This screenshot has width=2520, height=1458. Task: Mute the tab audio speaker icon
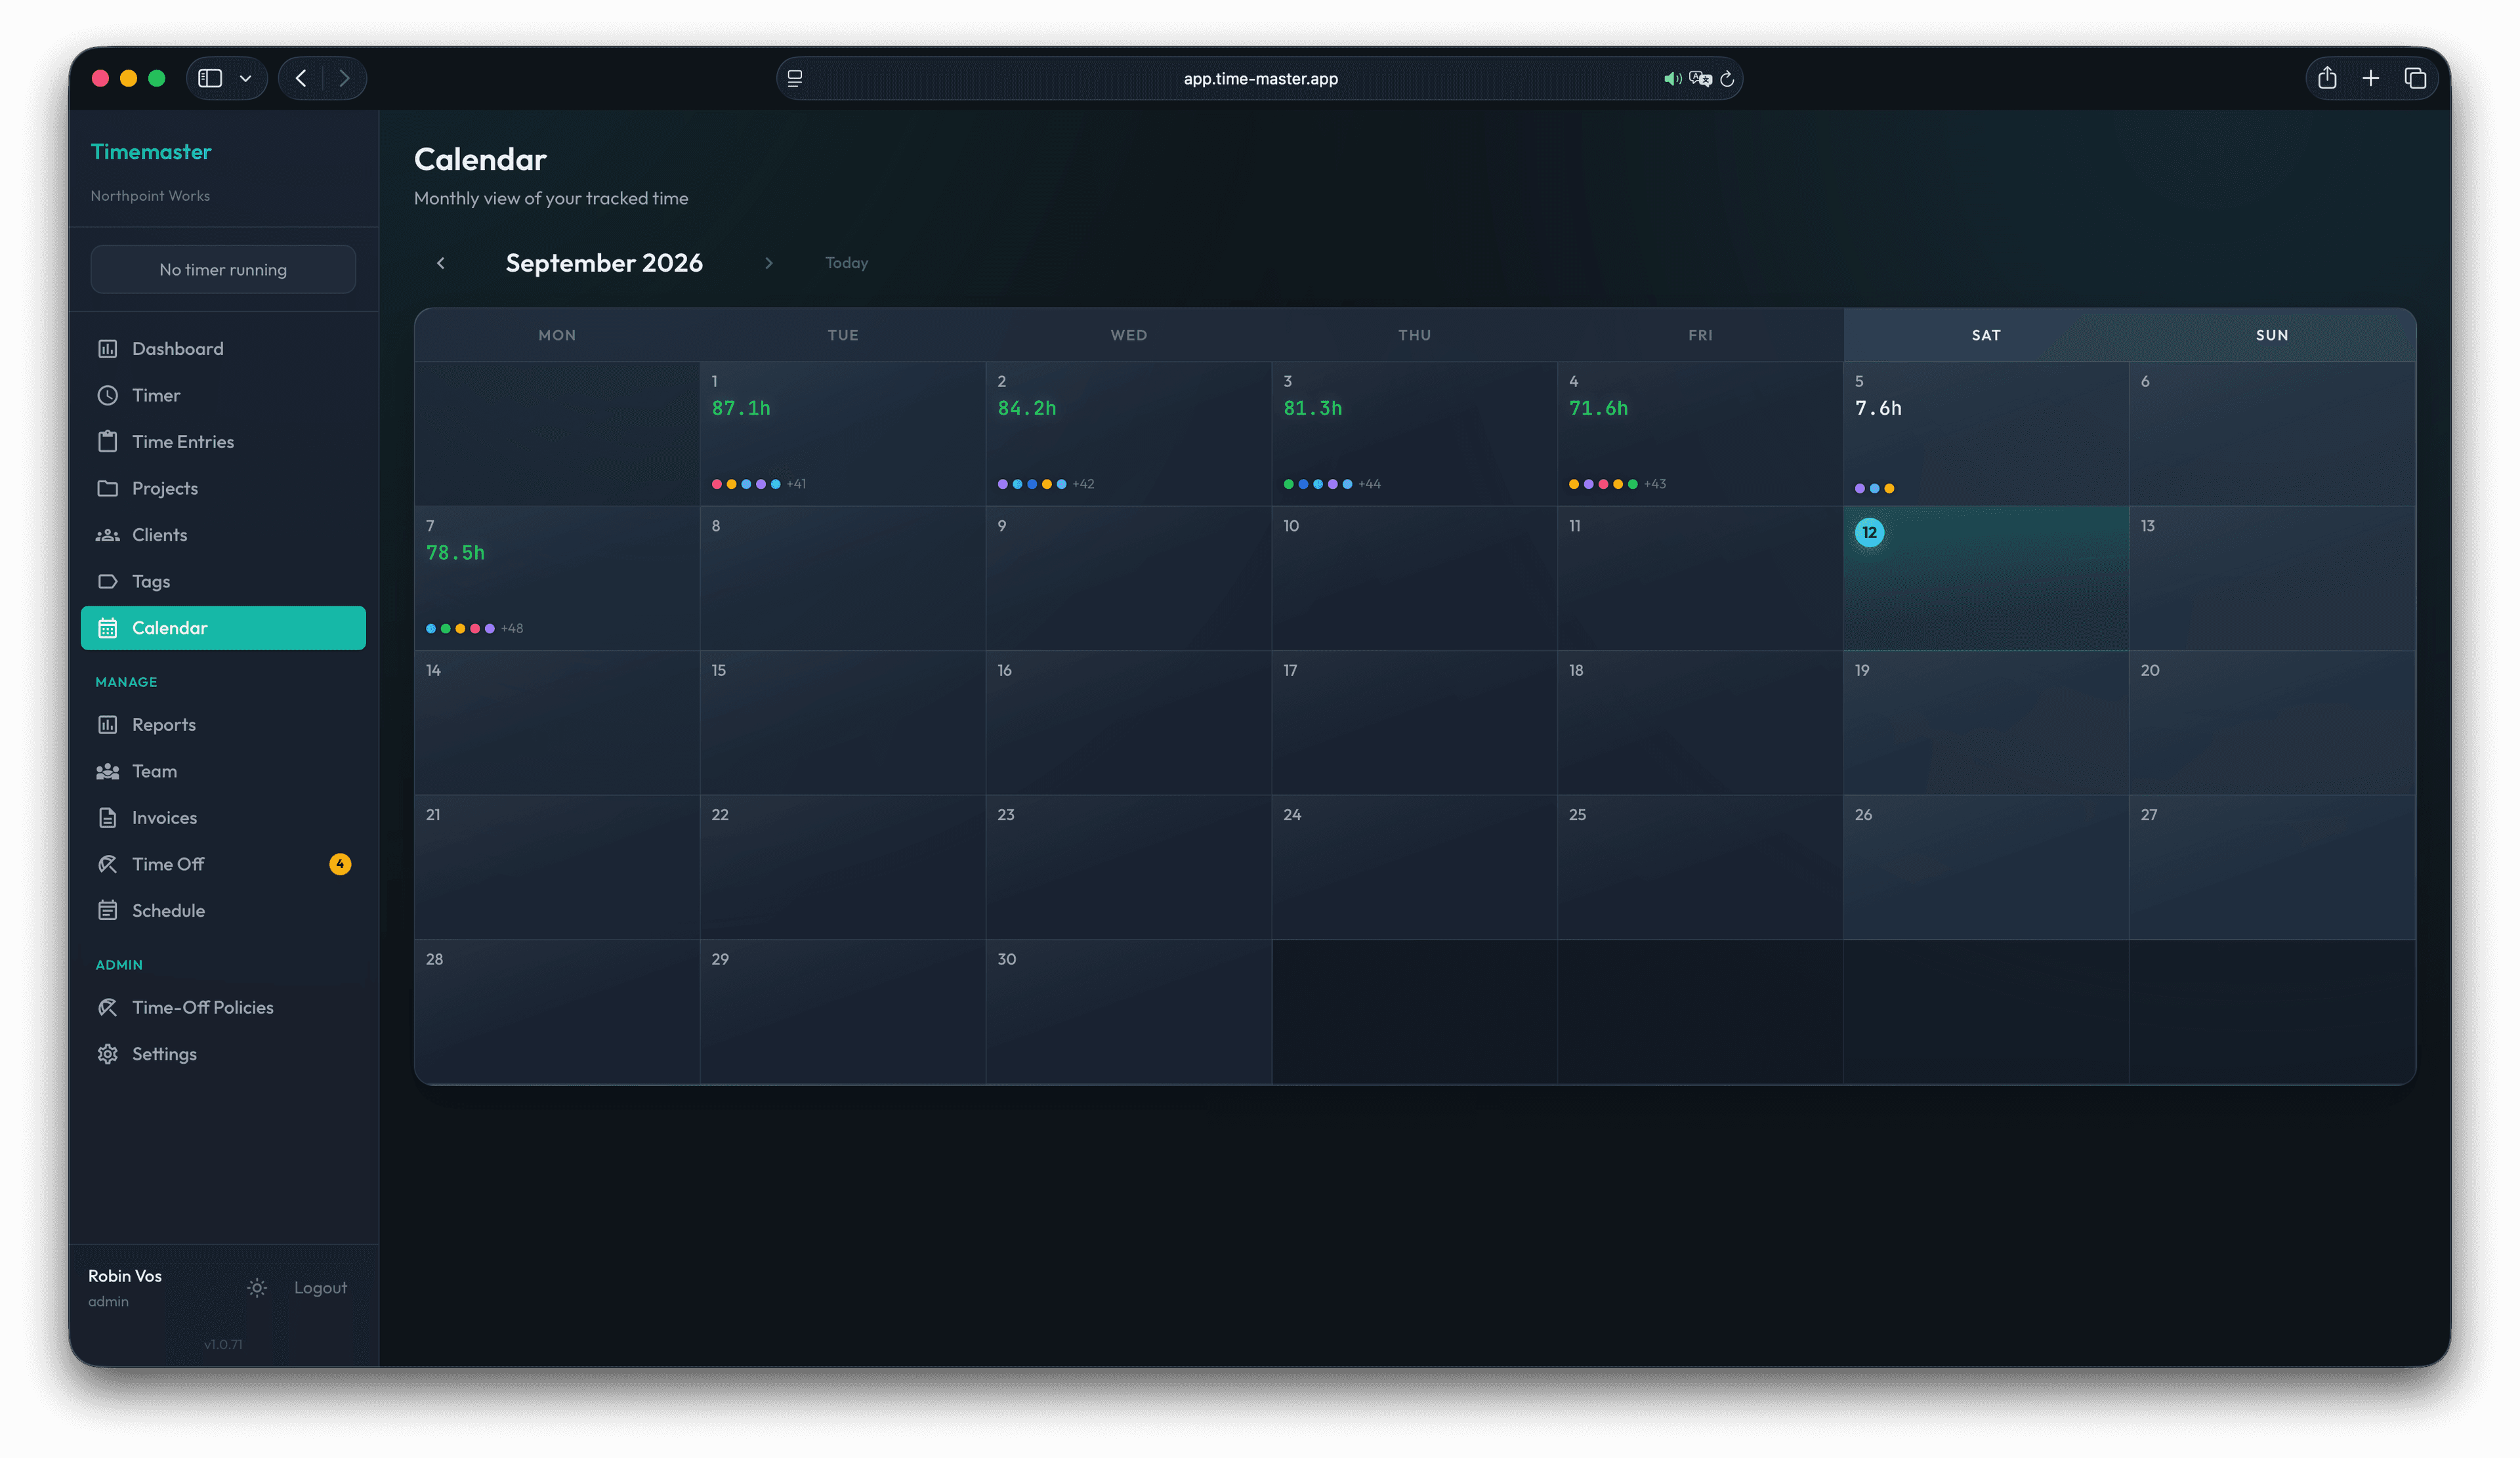point(1672,79)
